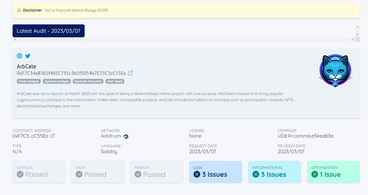Click the 'Not a financial advice.Always DYOR.' text
The width and height of the screenshot is (368, 195).
point(77,10)
